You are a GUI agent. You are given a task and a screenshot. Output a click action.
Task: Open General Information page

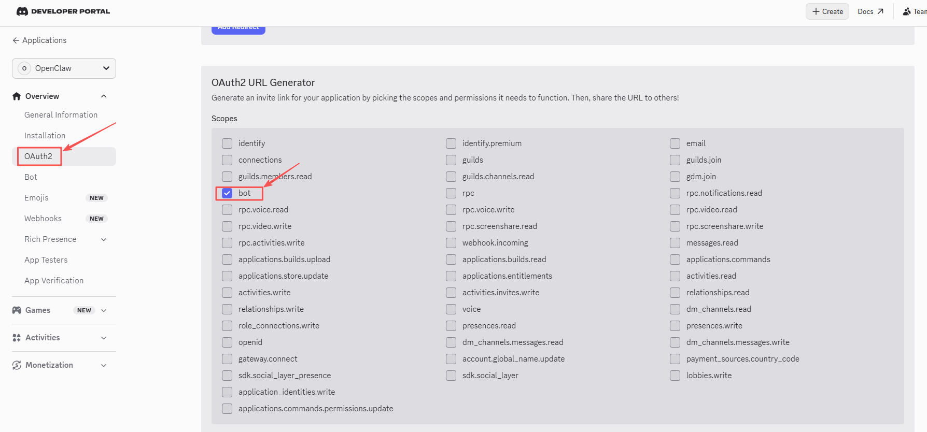[x=61, y=115]
